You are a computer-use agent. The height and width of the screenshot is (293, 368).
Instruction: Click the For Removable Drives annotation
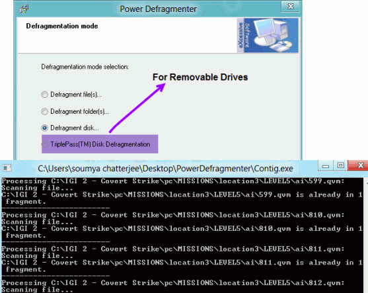pos(200,77)
